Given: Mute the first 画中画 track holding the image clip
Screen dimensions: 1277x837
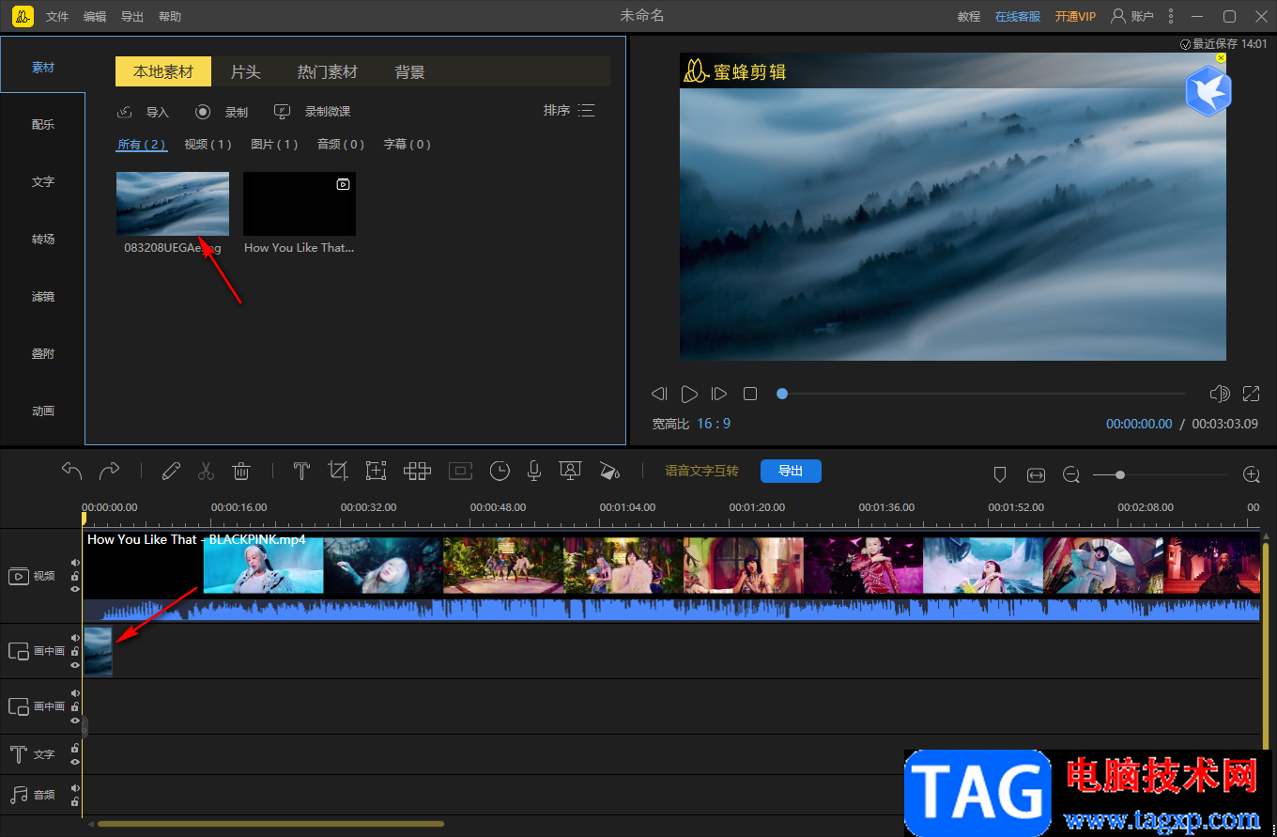Looking at the screenshot, I should pos(75,638).
